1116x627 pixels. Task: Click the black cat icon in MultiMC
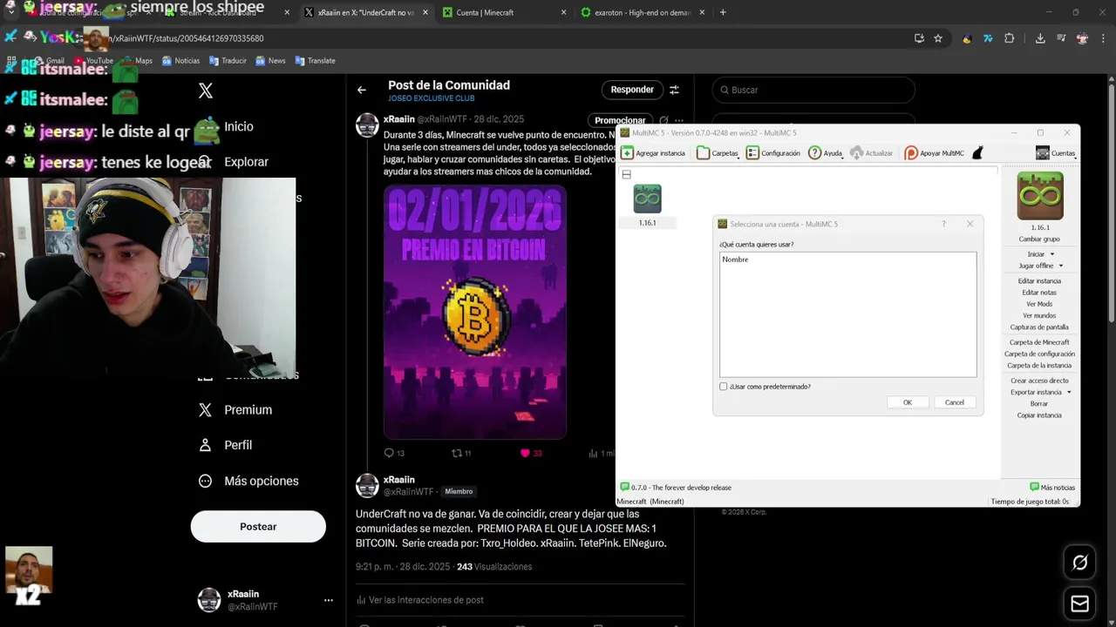977,153
